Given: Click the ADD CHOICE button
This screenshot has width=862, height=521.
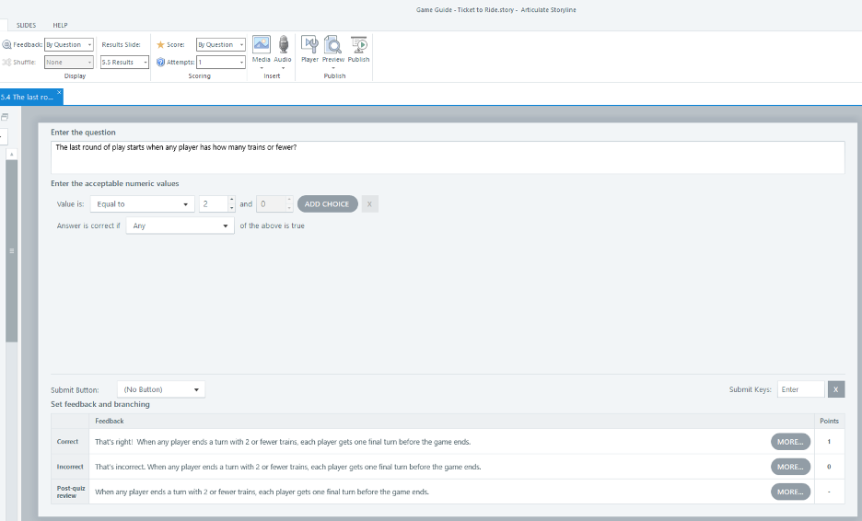Looking at the screenshot, I should tap(327, 204).
